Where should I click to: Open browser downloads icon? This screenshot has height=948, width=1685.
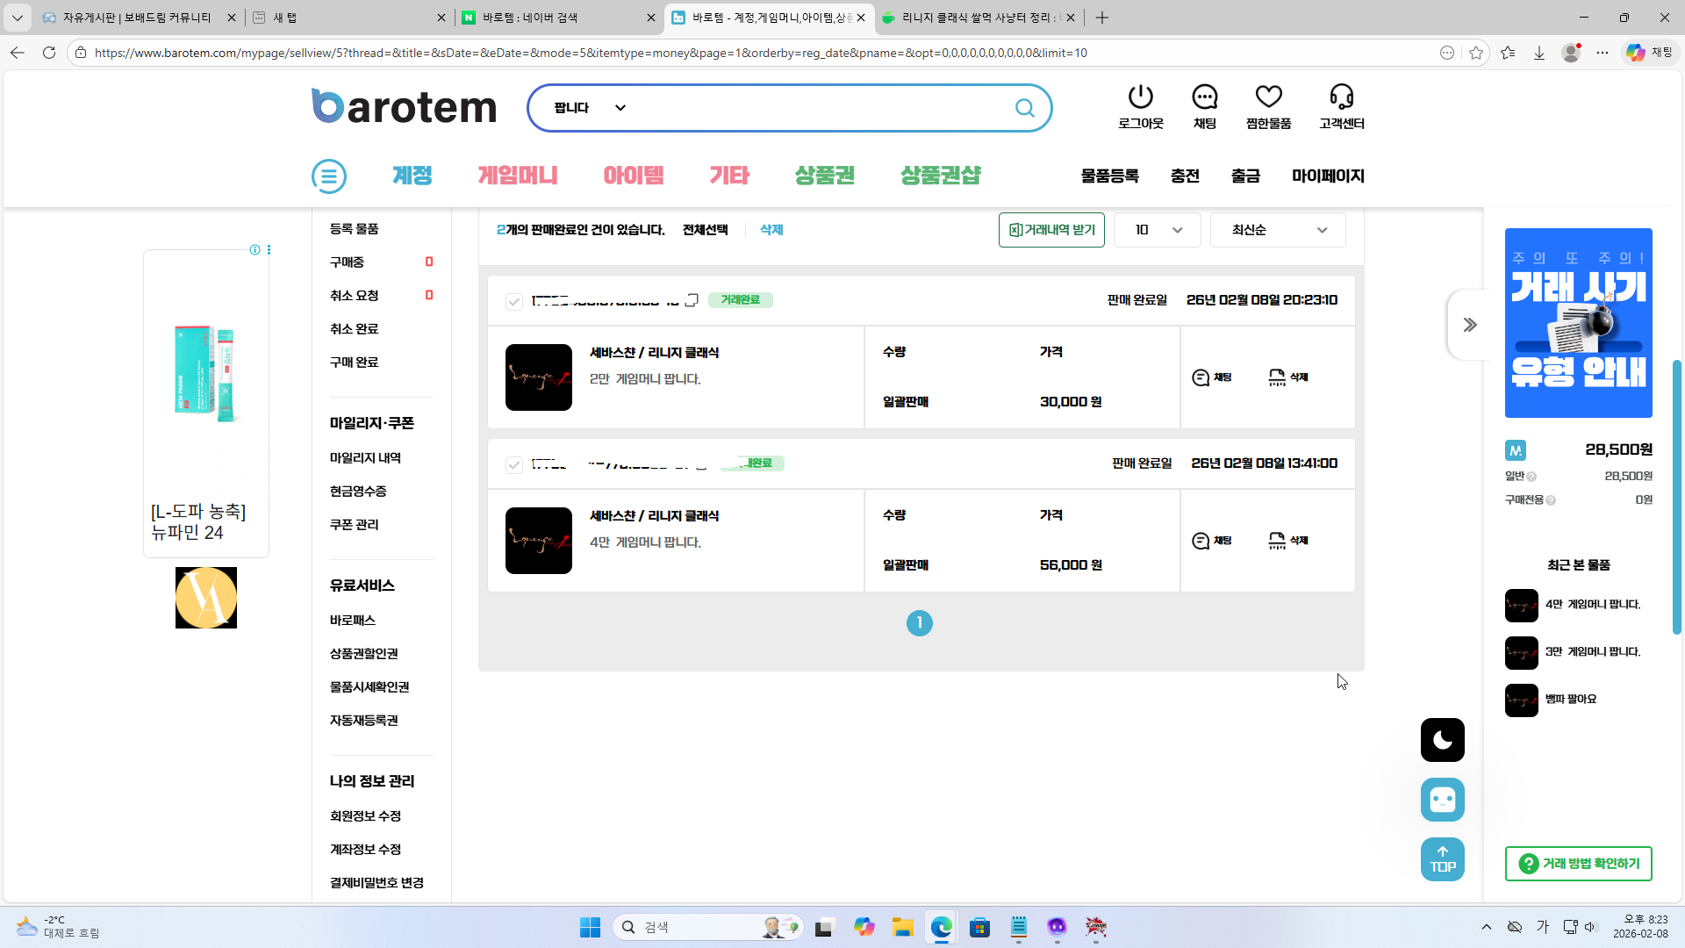tap(1539, 53)
